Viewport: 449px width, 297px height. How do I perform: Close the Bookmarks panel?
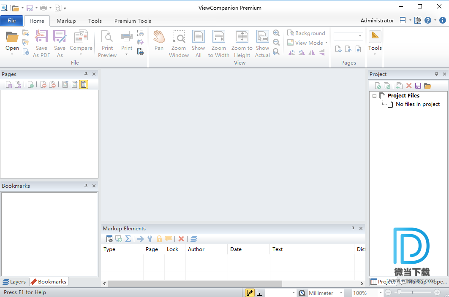pos(94,186)
